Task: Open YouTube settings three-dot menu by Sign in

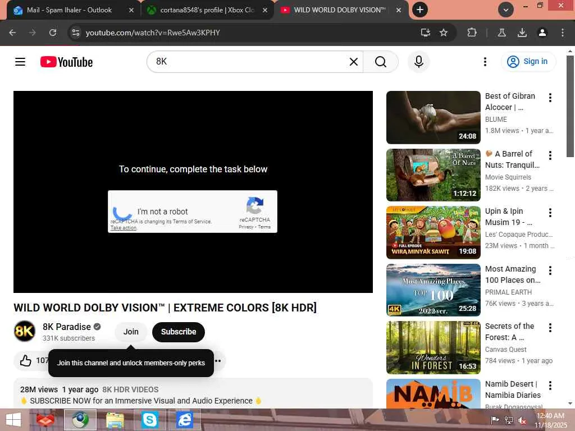Action: [485, 62]
